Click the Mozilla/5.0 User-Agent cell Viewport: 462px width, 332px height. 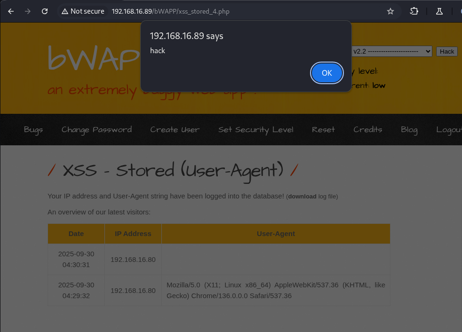click(x=276, y=291)
